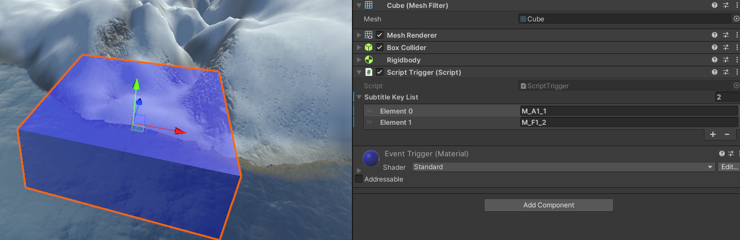
Task: Click the Element 1 reorder handle
Action: [369, 123]
